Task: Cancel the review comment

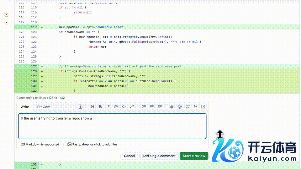Action: (x=129, y=156)
